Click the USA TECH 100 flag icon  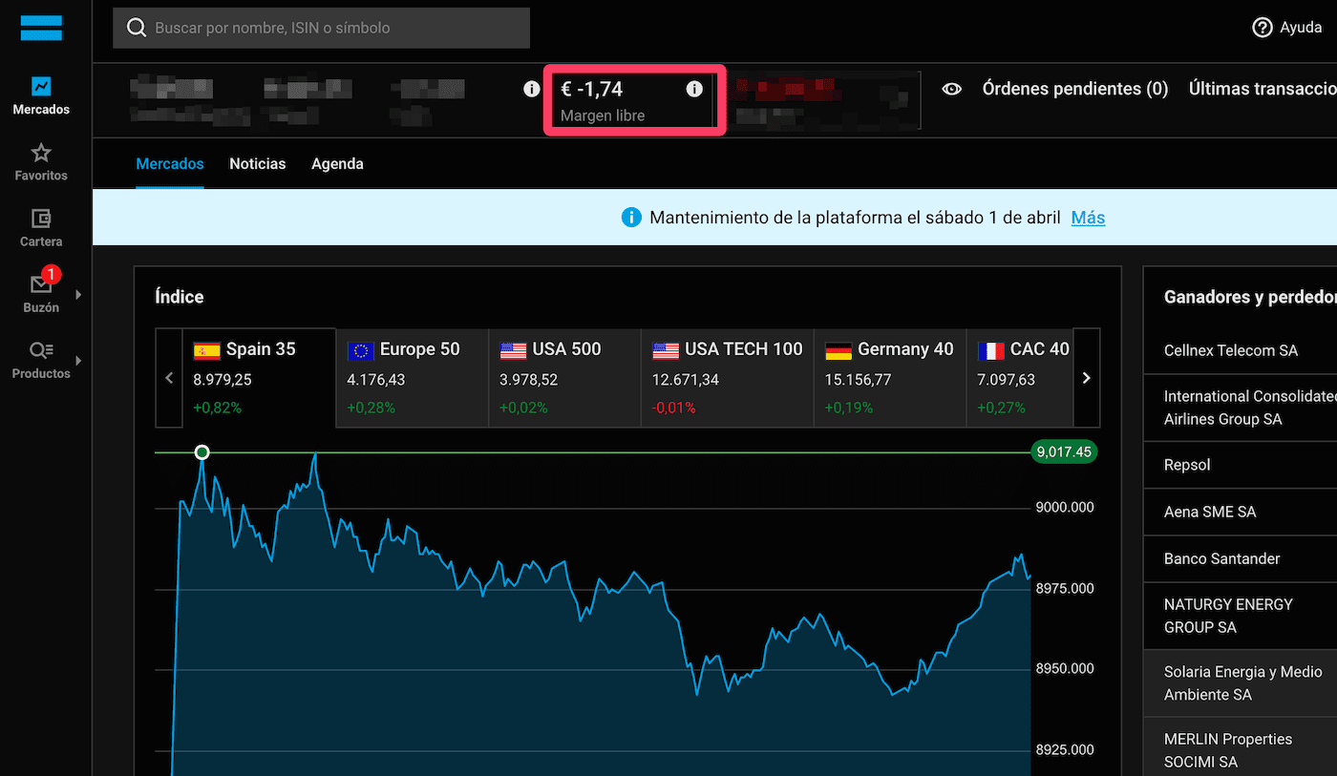[x=666, y=350]
